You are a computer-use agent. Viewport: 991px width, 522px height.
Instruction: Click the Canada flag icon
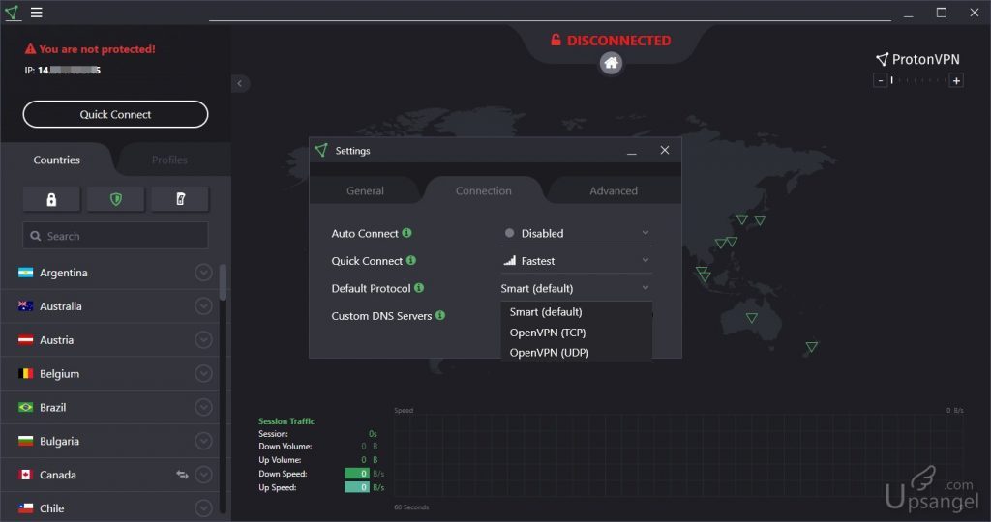(26, 475)
